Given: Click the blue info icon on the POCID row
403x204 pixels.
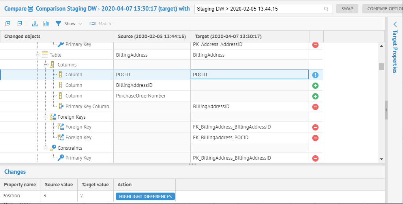Looking at the screenshot, I should coord(315,75).
